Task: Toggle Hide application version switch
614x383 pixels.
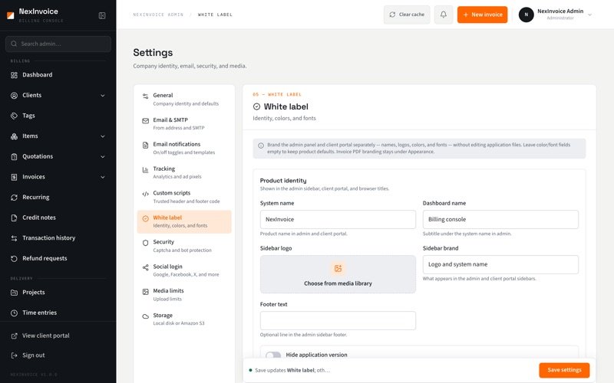Action: click(273, 355)
